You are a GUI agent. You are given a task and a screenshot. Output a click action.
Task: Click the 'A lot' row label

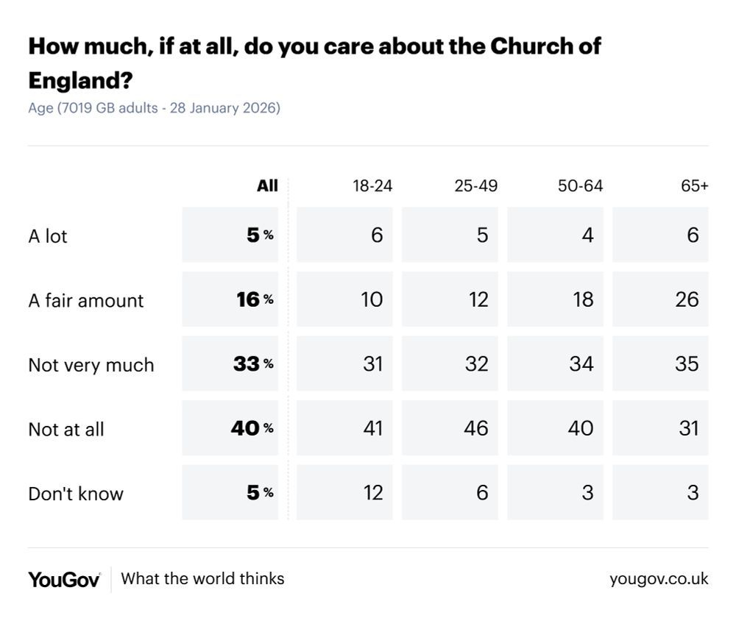[48, 236]
